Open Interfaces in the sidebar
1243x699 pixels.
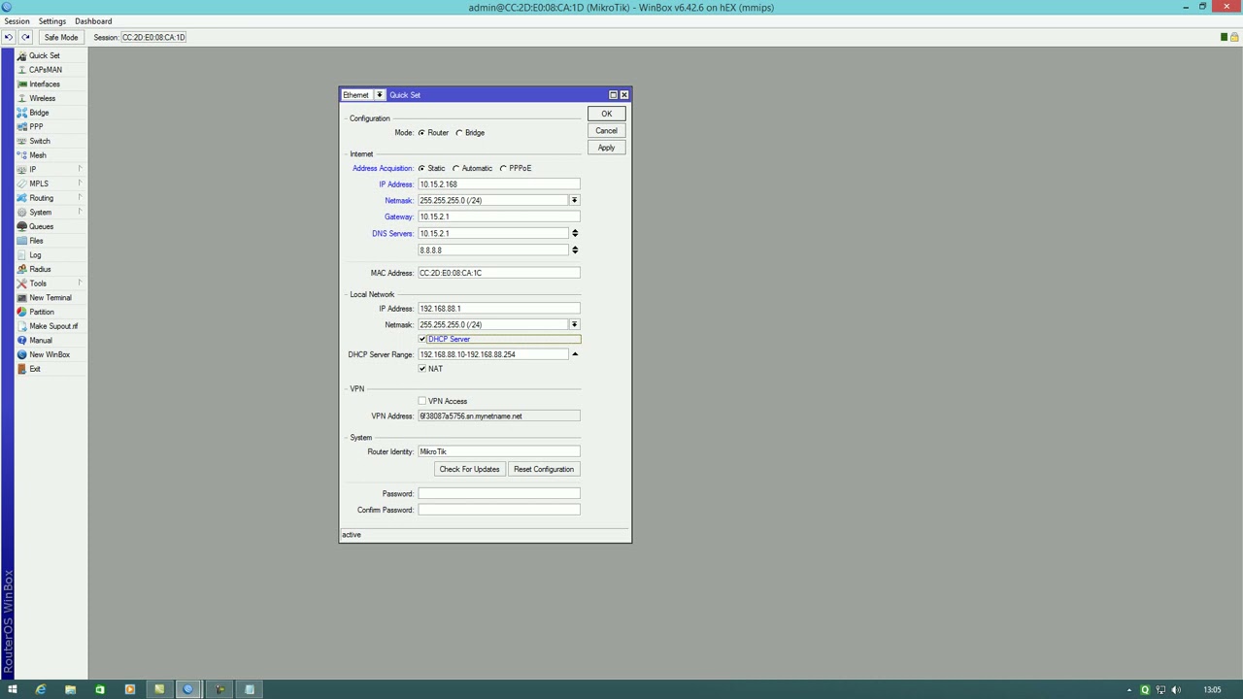pos(44,84)
